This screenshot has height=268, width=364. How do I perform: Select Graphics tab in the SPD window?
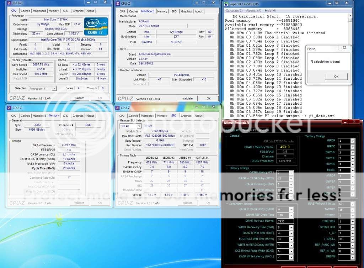click(x=186, y=116)
